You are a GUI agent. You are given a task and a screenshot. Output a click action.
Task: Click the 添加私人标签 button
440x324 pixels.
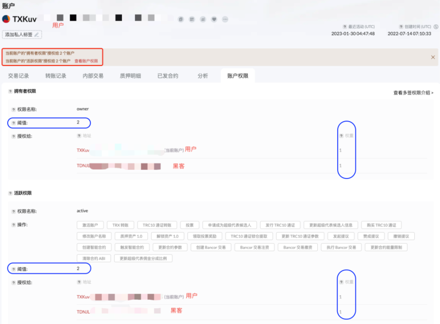[21, 34]
